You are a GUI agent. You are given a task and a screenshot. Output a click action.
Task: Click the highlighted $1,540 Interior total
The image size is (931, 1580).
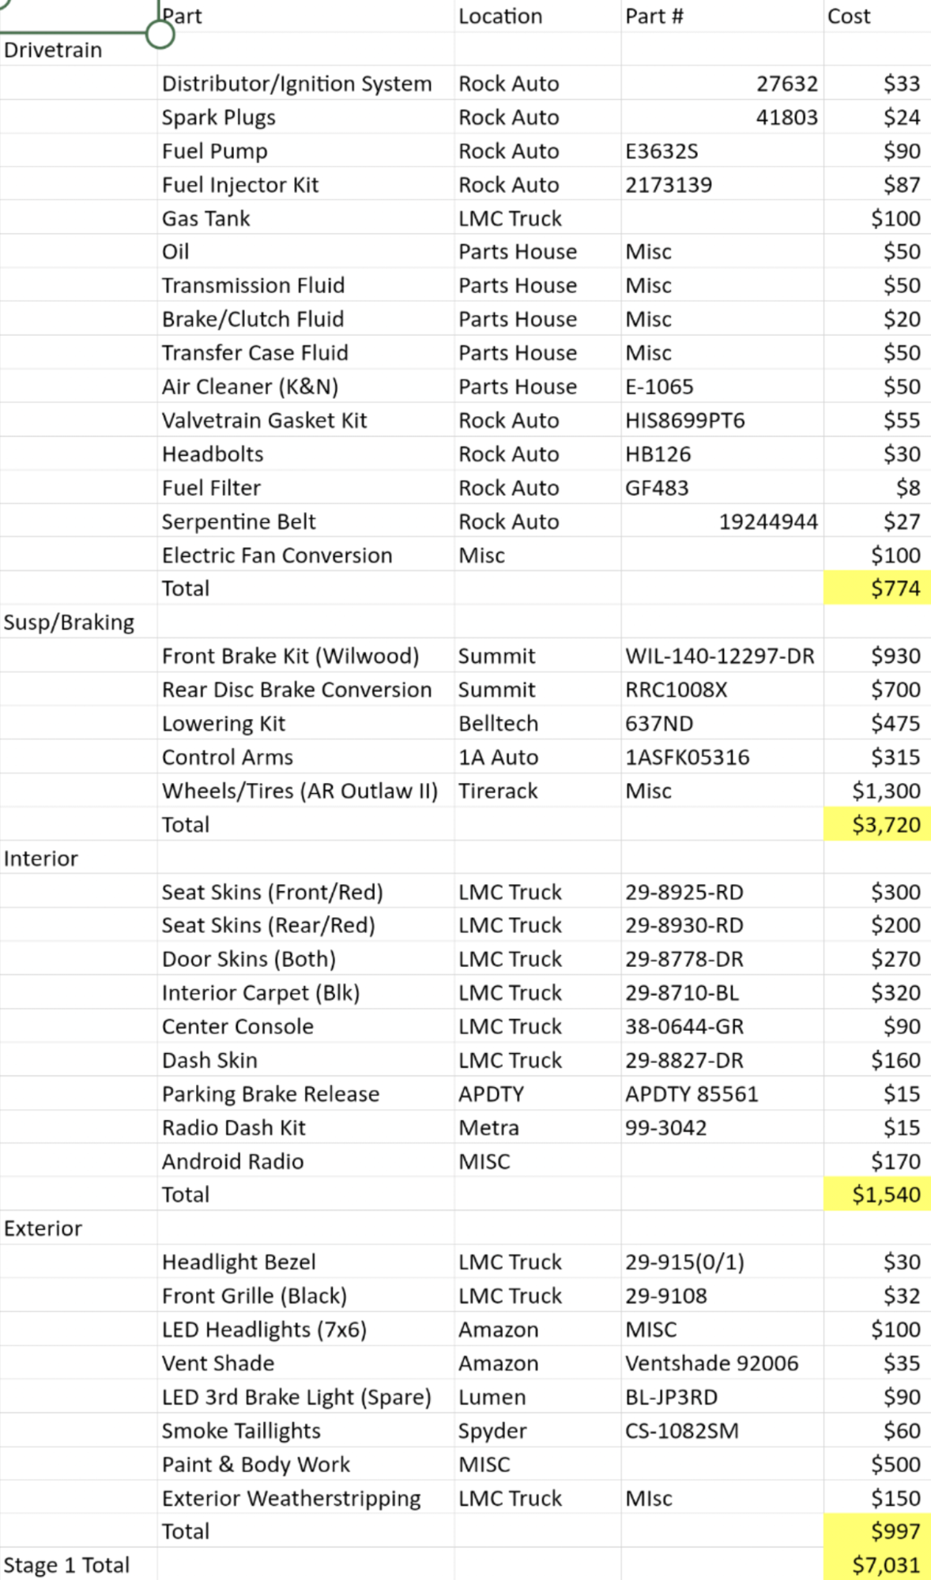877,1194
